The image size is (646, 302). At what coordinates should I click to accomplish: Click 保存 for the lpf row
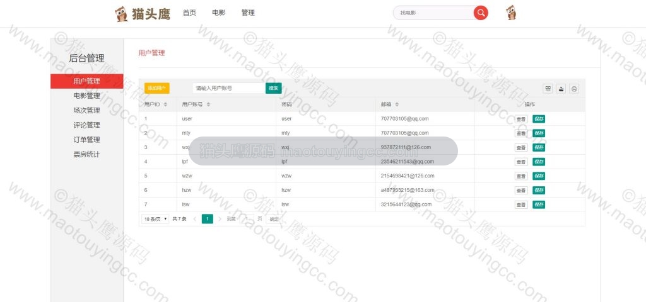[539, 162]
